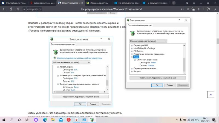Select 'Дополнительные параметры' tab in the dialog window
This screenshot has height=123, width=219.
[x=140, y=25]
